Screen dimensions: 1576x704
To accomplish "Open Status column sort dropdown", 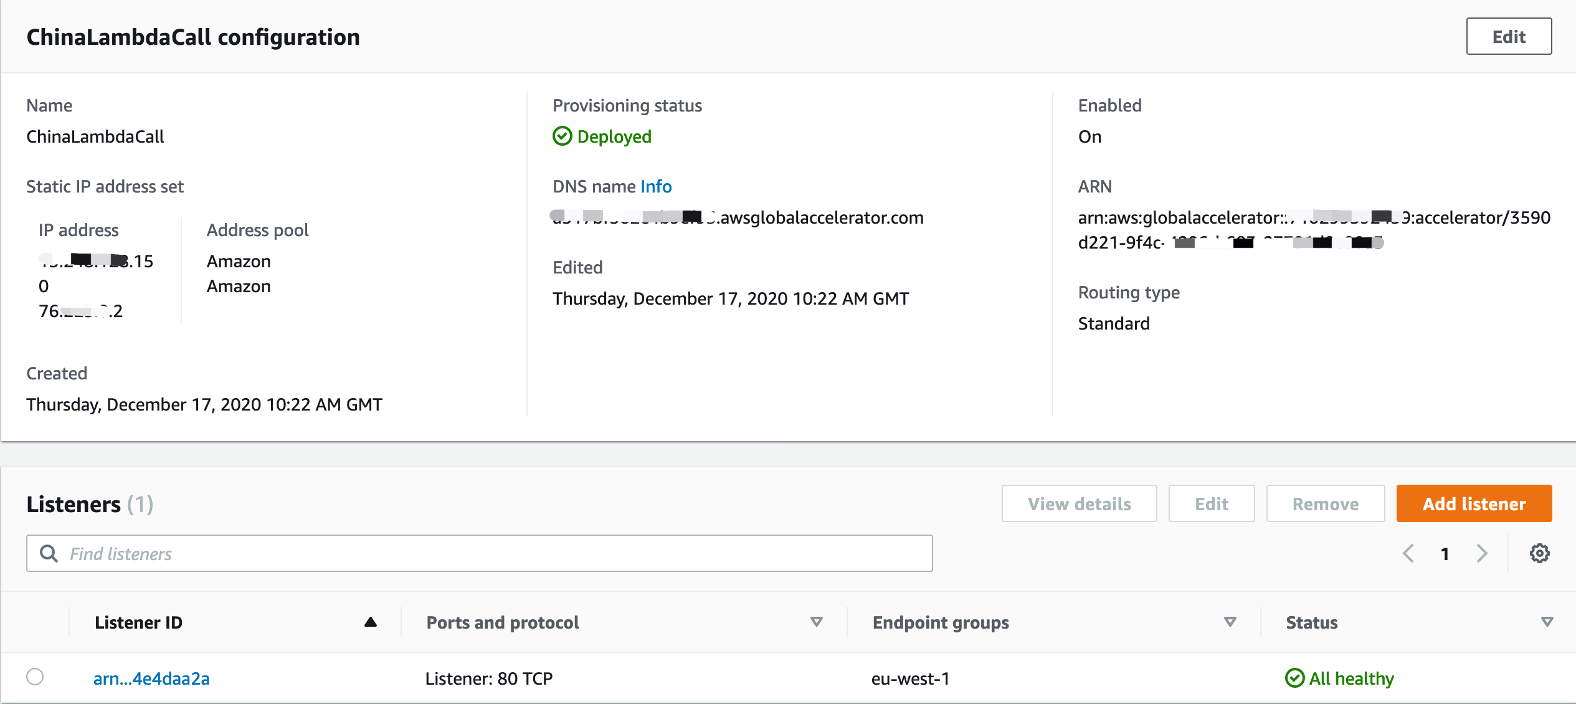I will (1547, 622).
